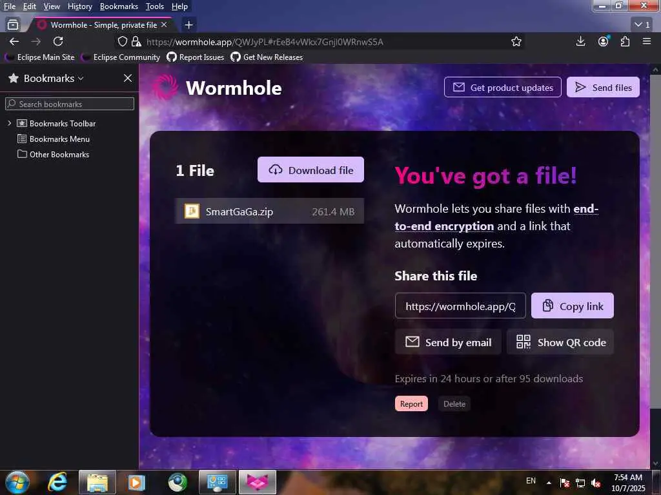The height and width of the screenshot is (495, 661).
Task: Report this file
Action: [x=411, y=403]
